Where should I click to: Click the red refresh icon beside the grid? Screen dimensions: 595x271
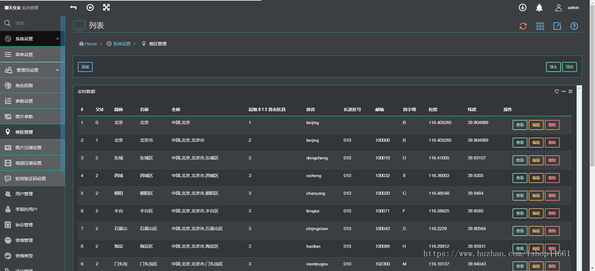523,26
